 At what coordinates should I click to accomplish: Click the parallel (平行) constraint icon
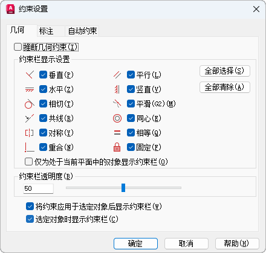[x=117, y=75]
